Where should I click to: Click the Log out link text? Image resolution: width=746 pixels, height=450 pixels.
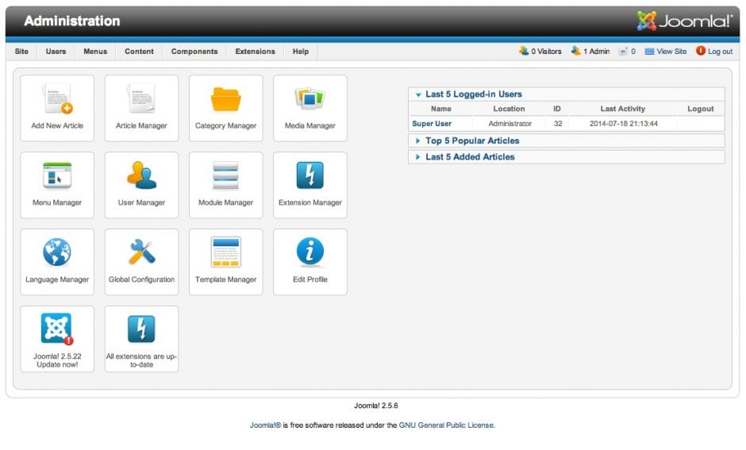(721, 52)
